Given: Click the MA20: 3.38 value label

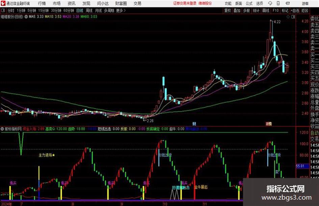Looking at the screenshot, I should pos(71,17).
